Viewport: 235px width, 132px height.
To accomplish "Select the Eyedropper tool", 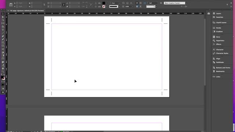I will click(x=3, y=65).
